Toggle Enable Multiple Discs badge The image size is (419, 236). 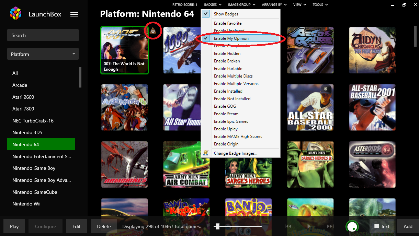click(241, 76)
